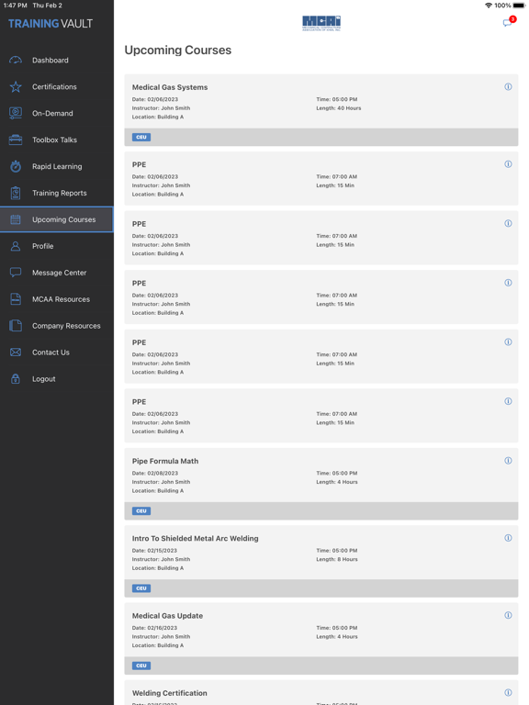The width and height of the screenshot is (529, 705).
Task: Open Certifications menu item
Action: point(57,87)
